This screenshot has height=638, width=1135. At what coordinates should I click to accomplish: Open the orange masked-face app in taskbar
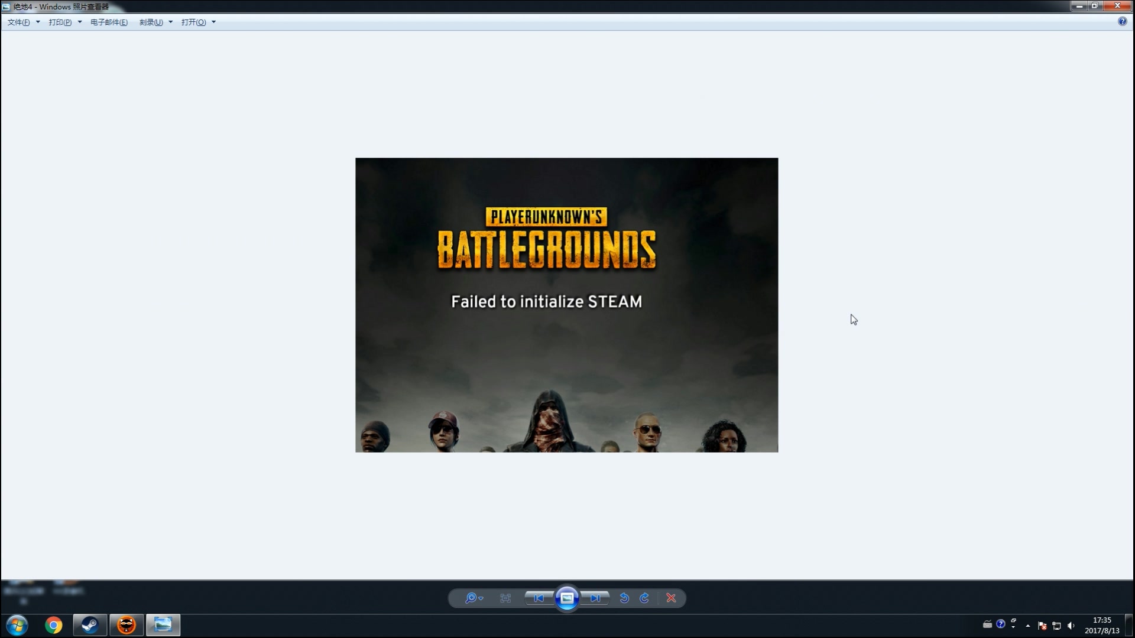point(127,625)
